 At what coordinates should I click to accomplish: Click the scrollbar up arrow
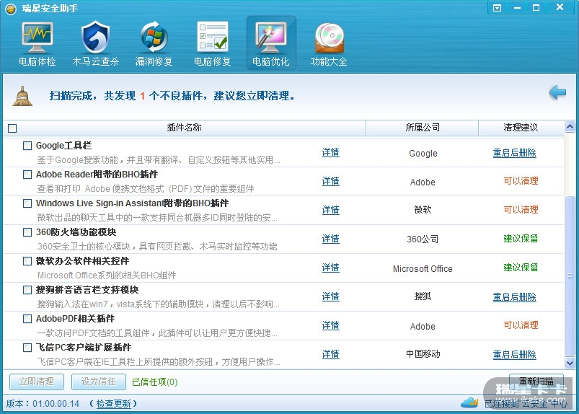570,127
